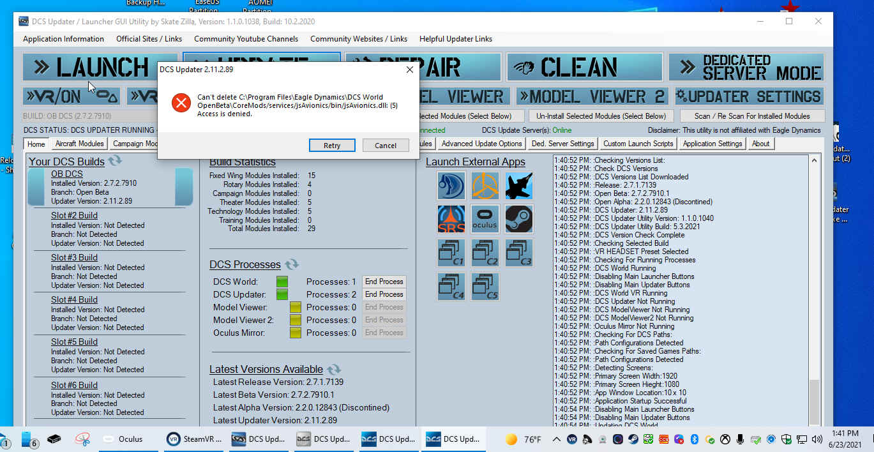Run custom launch script C3
Screen dimensions: 874x452
pyautogui.click(x=518, y=253)
